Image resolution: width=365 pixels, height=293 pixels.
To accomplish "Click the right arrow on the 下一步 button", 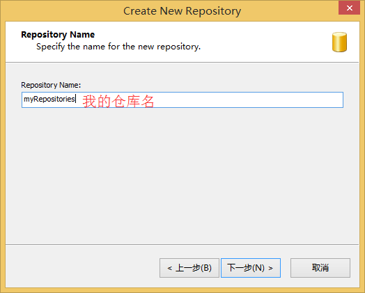I will point(270,268).
